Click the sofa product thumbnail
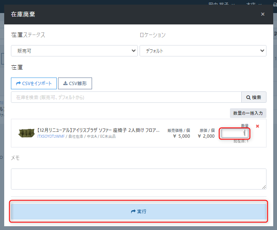 tap(26, 133)
